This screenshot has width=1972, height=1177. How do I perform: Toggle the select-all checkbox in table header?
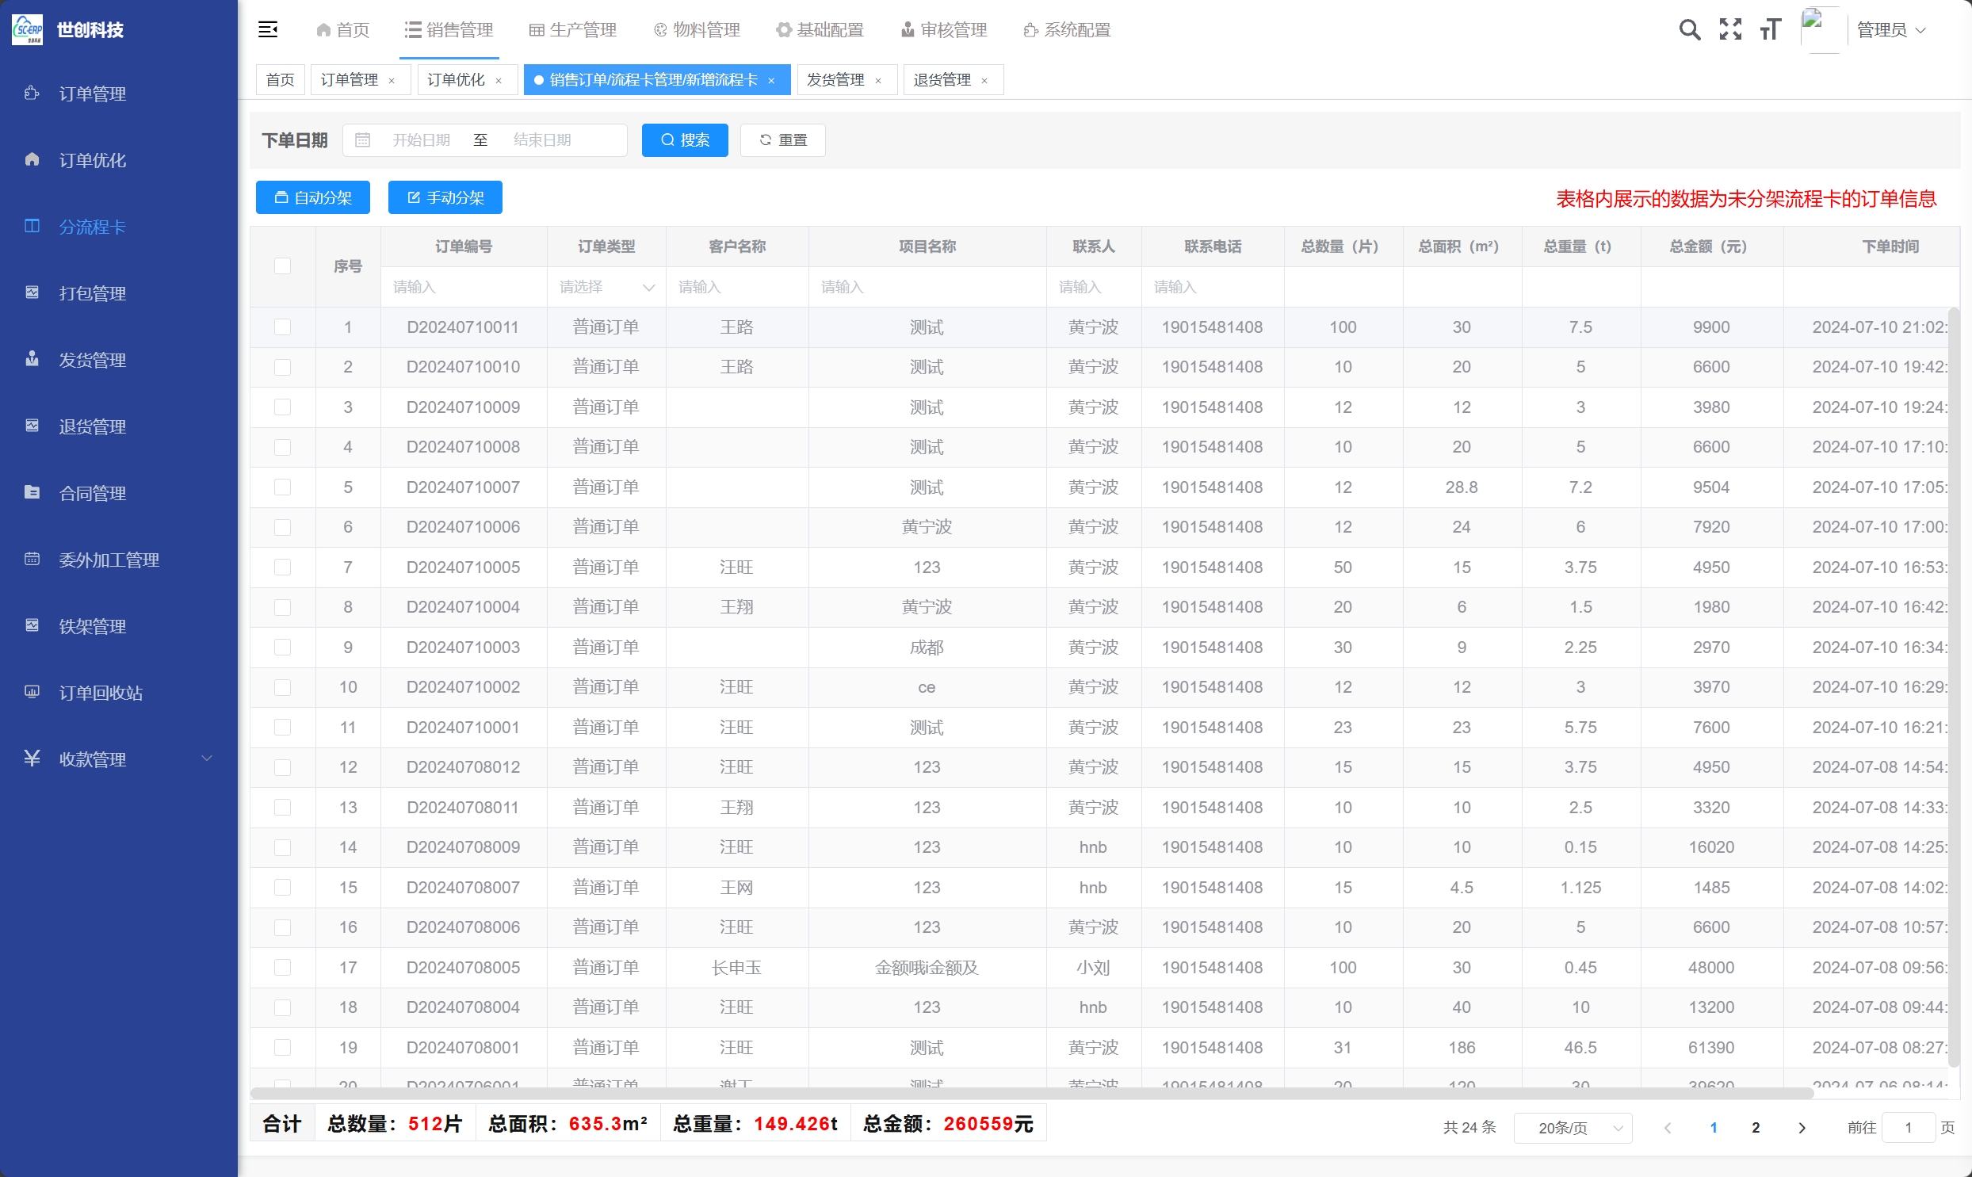(x=282, y=266)
